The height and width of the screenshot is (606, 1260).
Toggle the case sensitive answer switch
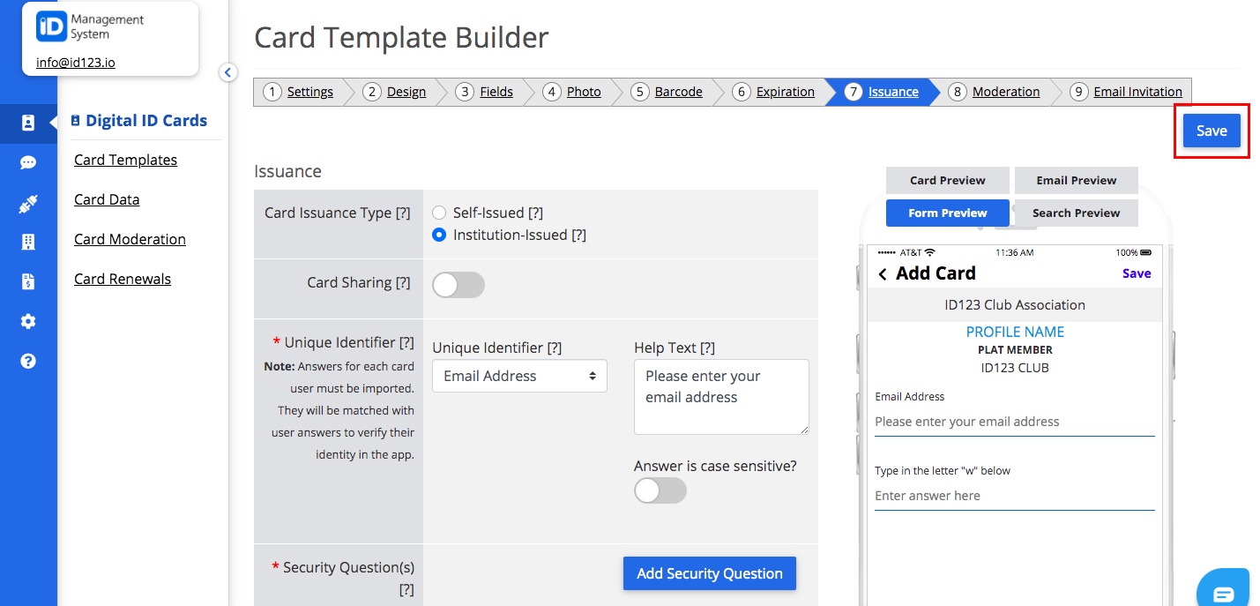click(x=660, y=490)
